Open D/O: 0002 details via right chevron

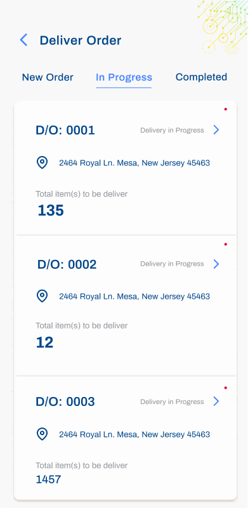tap(216, 264)
